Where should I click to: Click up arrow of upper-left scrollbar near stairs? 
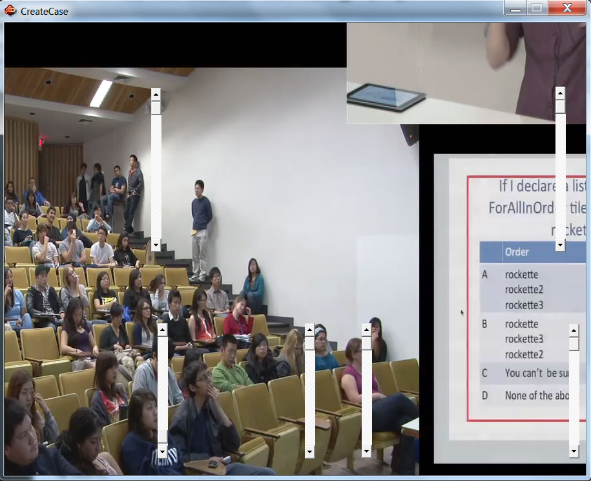pyautogui.click(x=156, y=93)
